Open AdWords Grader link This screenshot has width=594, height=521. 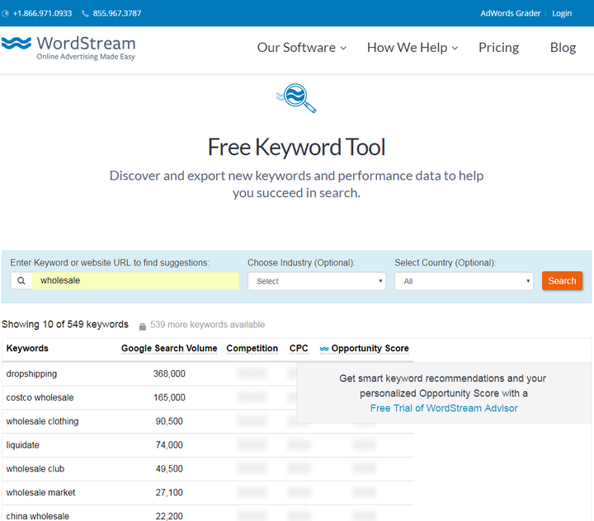(511, 13)
